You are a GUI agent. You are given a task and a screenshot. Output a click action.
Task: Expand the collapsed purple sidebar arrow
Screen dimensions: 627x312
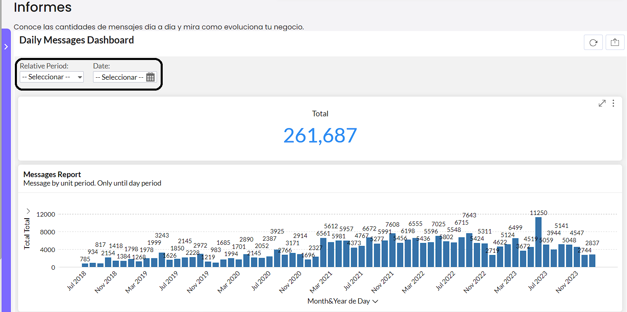click(6, 46)
